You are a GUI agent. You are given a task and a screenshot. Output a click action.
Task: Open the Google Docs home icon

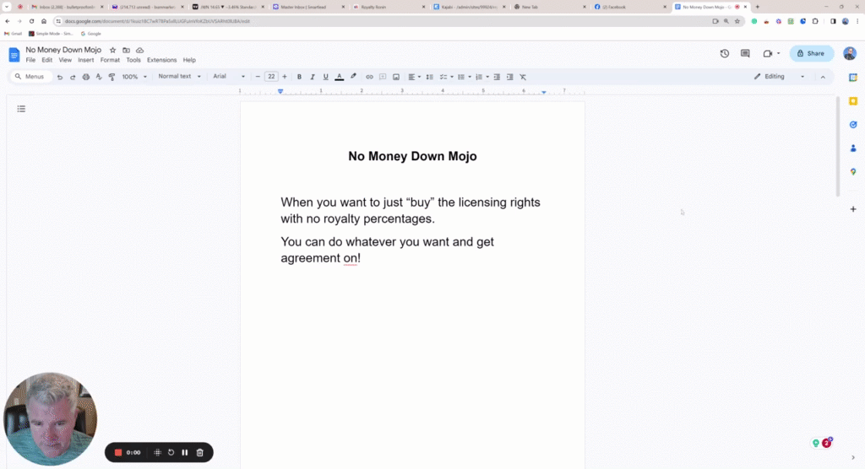tap(14, 55)
